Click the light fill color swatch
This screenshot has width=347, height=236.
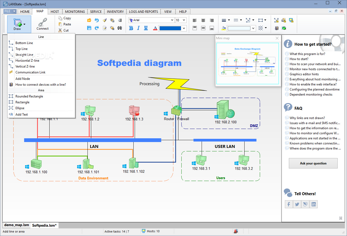[239, 28]
